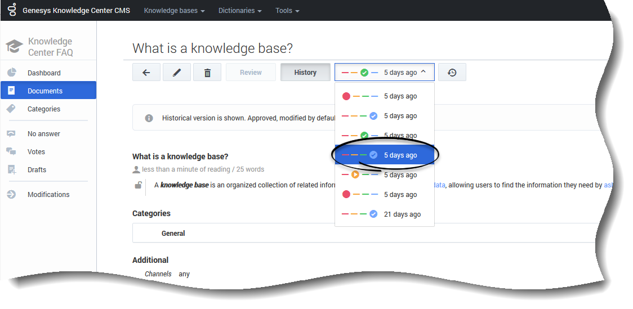Open the Drafts sidebar link
The width and height of the screenshot is (633, 309).
pyautogui.click(x=37, y=170)
